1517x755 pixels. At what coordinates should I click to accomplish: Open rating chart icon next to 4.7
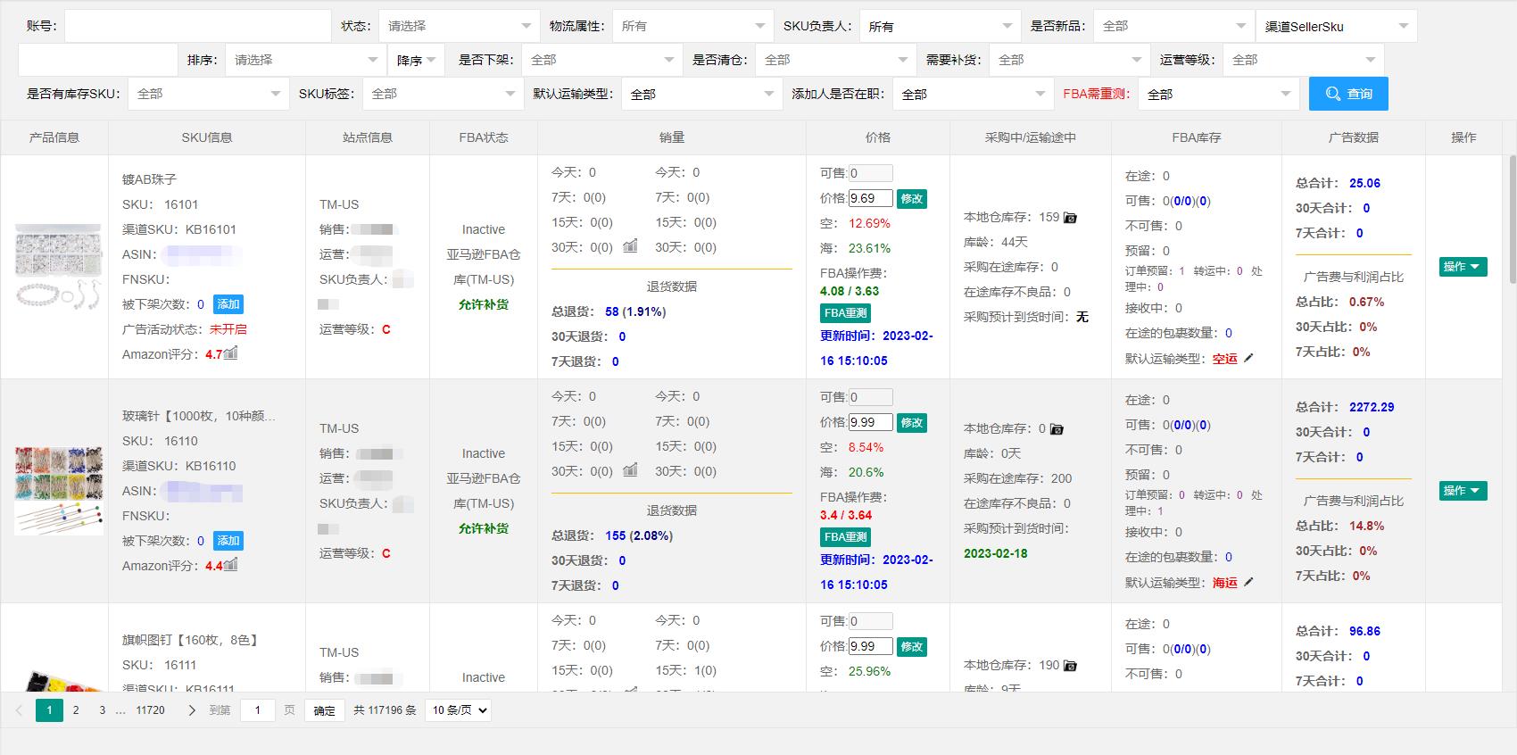[x=230, y=353]
